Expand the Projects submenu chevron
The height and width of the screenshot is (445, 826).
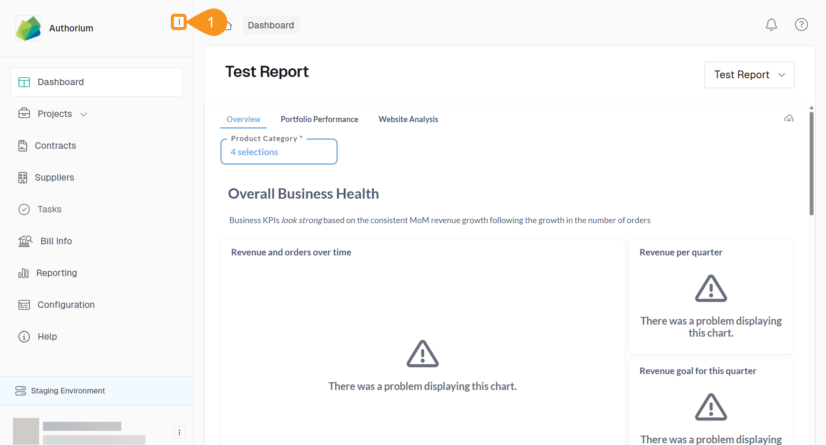(x=84, y=114)
